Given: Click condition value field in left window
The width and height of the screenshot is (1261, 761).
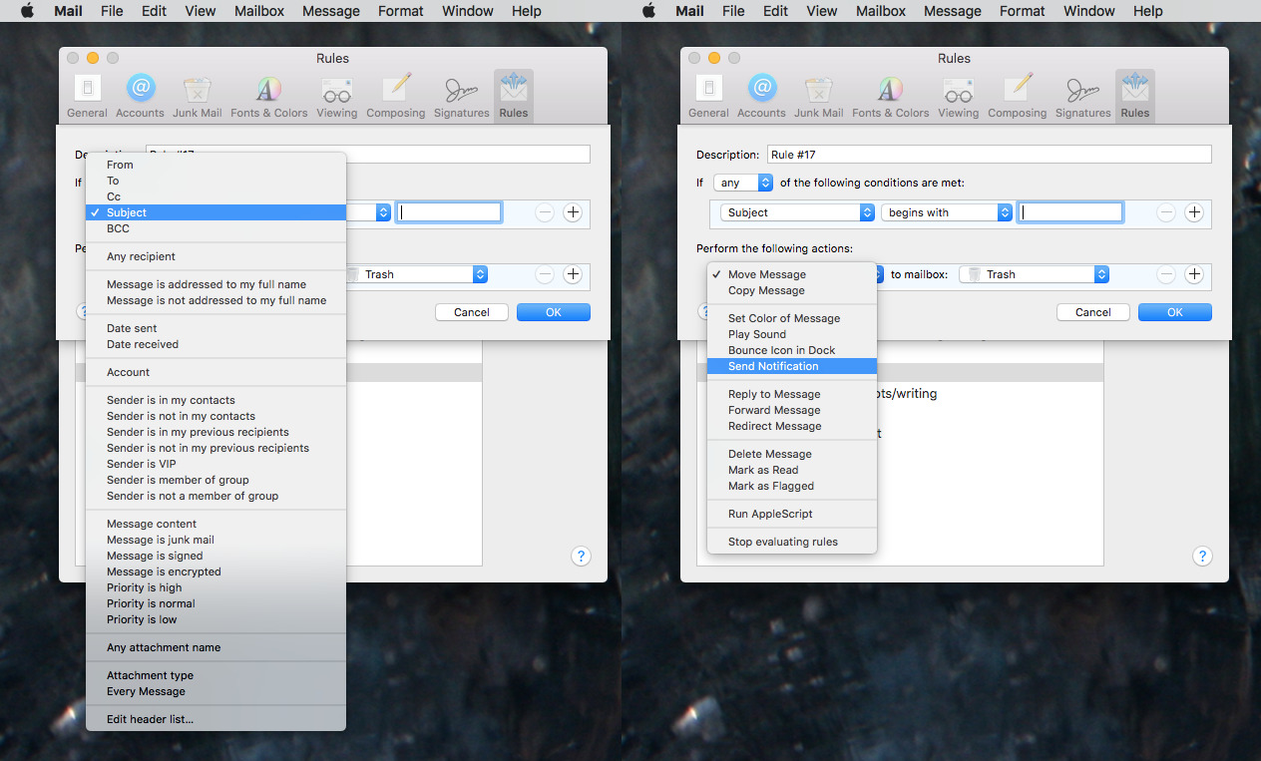Looking at the screenshot, I should 449,212.
